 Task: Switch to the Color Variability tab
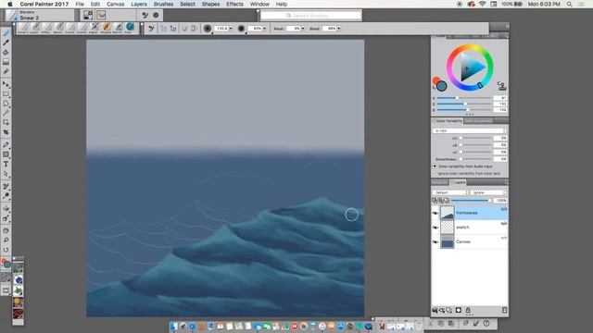[x=448, y=121]
